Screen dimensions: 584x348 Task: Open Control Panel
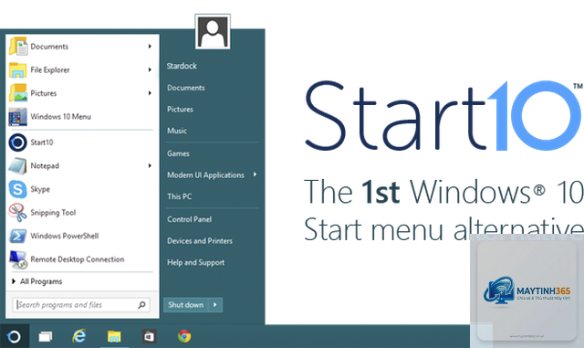[189, 219]
